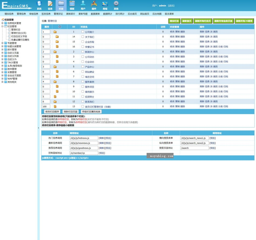Open 管理栏目(分页) in sidebar tree

pyautogui.click(x=19, y=33)
